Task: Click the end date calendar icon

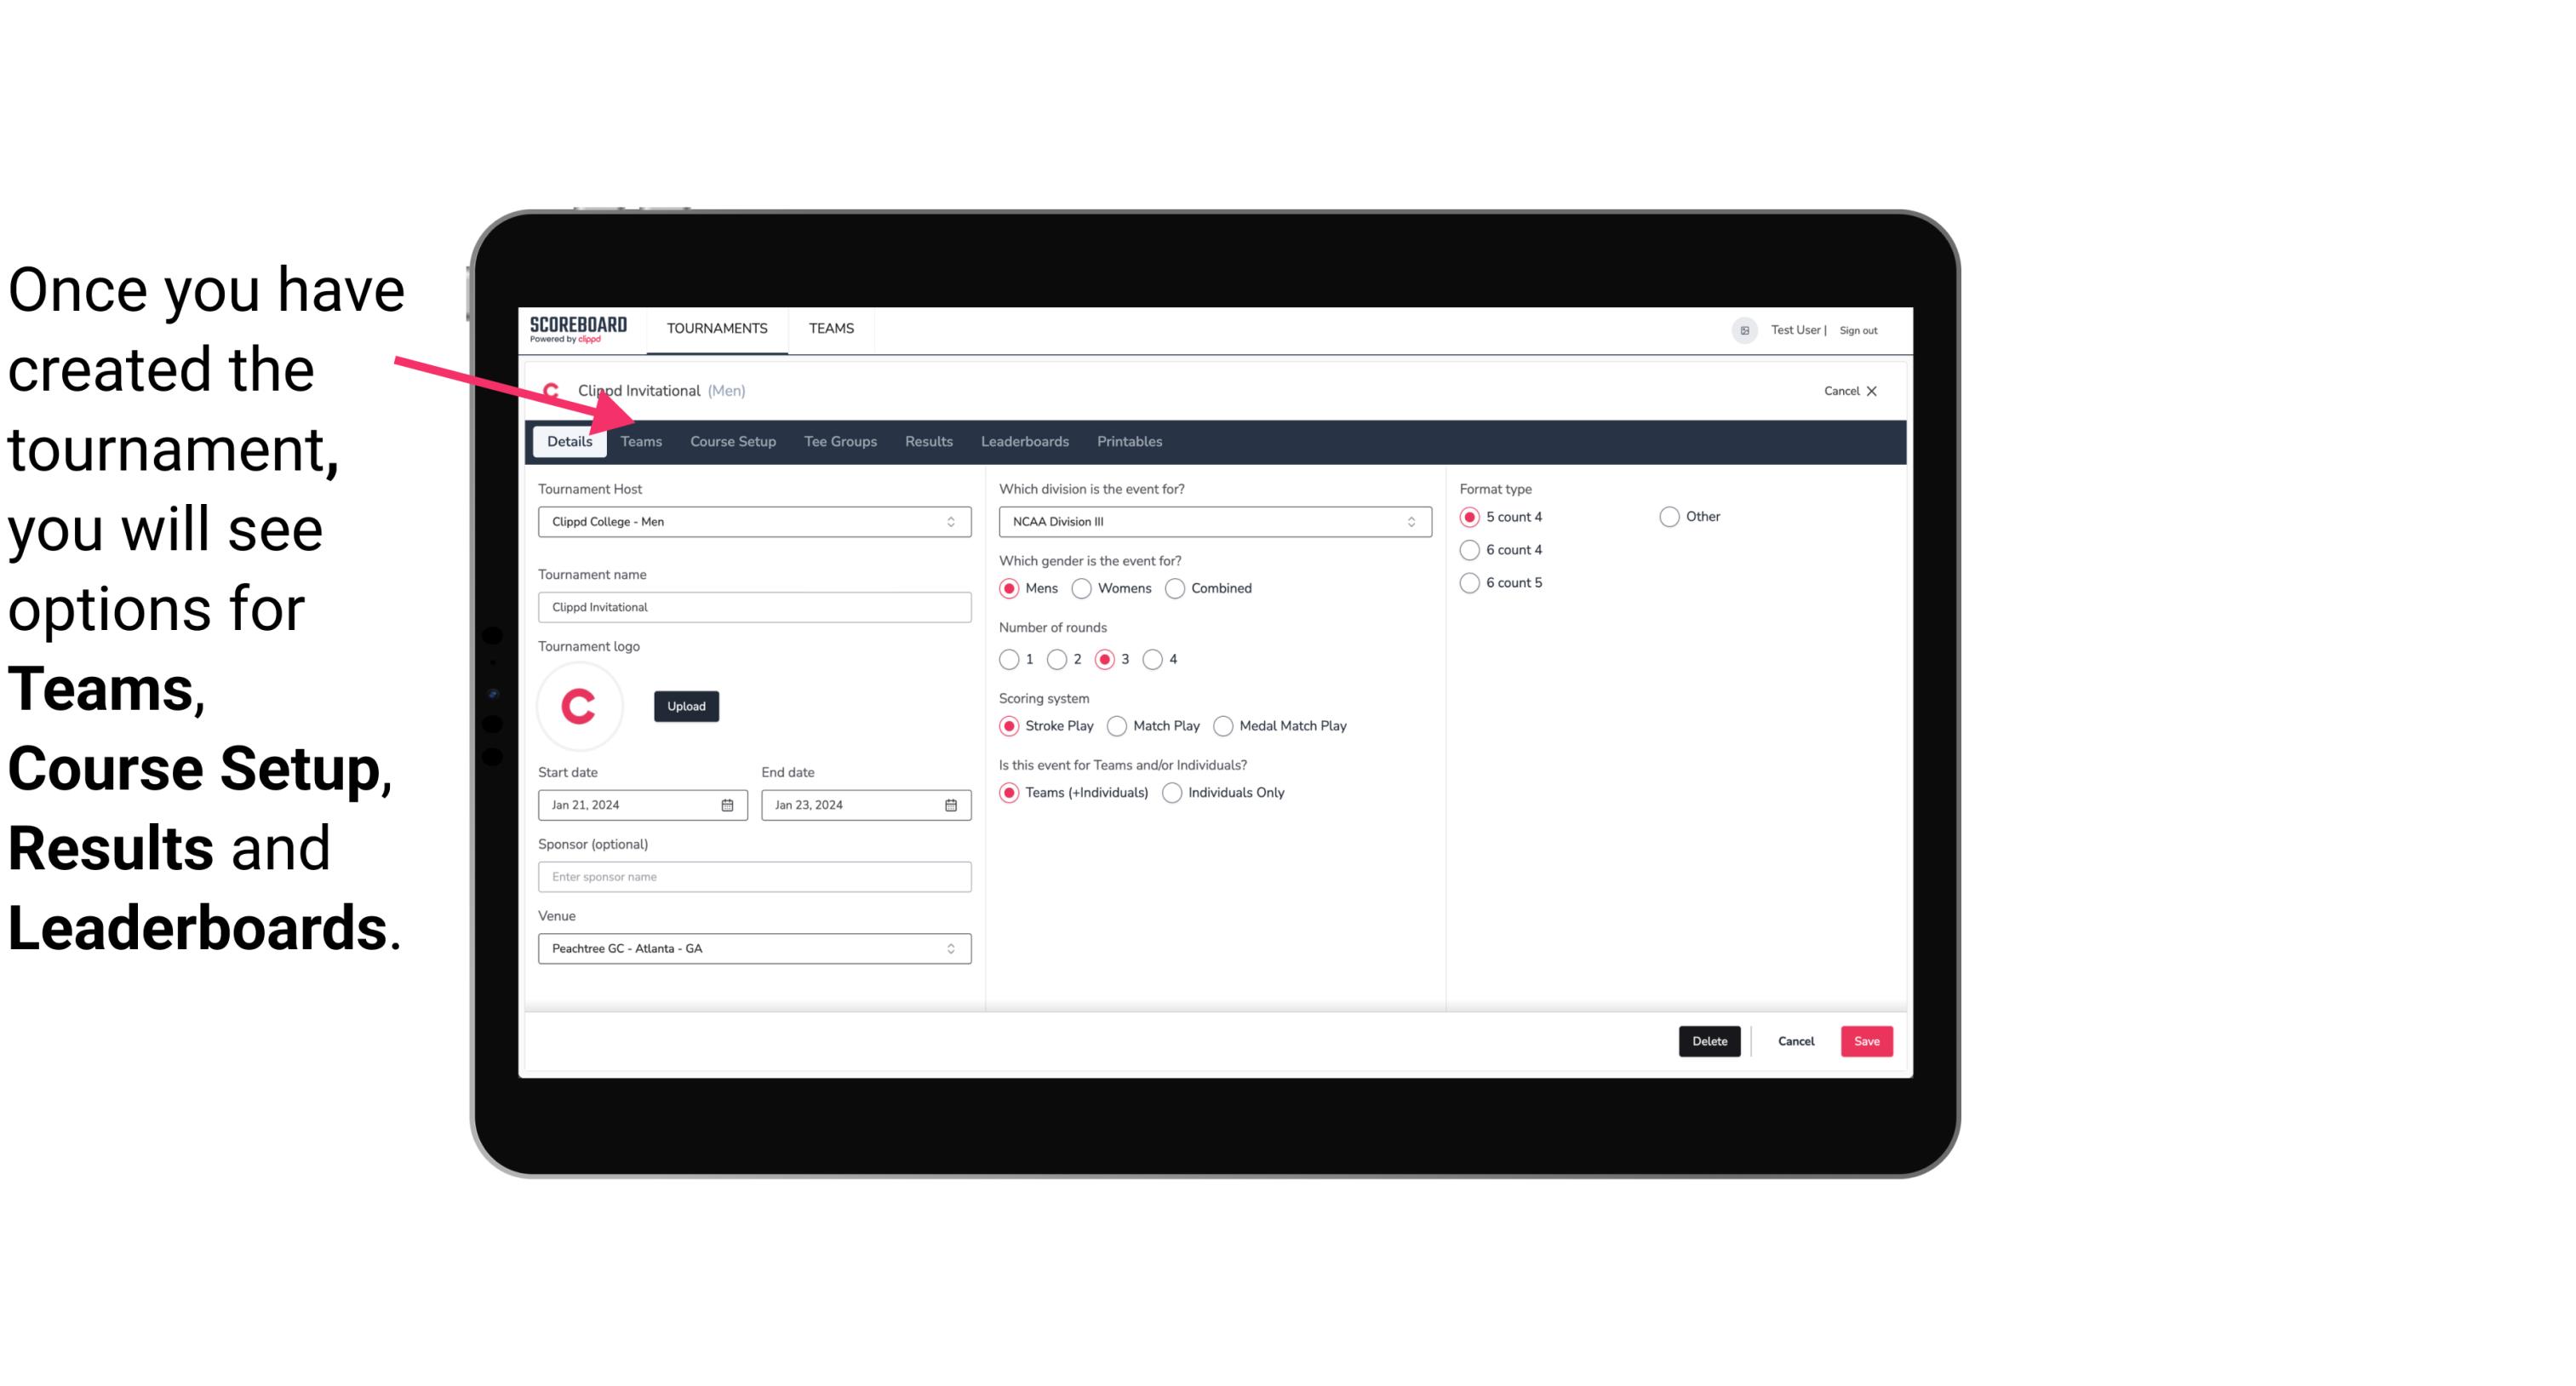Action: tap(950, 804)
